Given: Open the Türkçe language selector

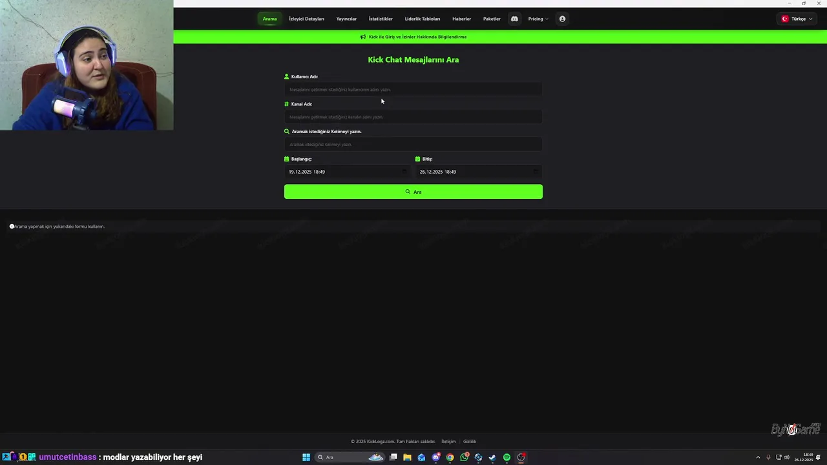Looking at the screenshot, I should 797,19.
